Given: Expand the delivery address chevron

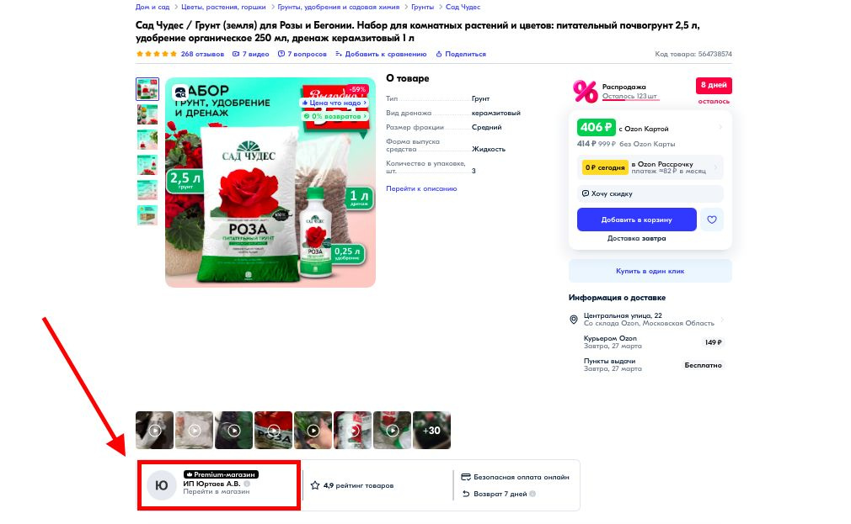Looking at the screenshot, I should pos(722,320).
